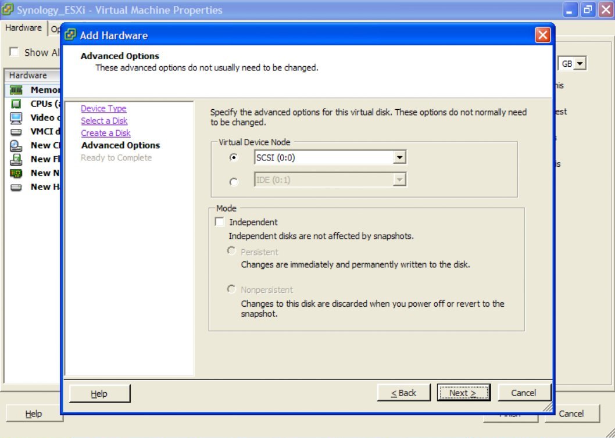The image size is (615, 438).
Task: Cancel the Add Hardware wizard
Action: tap(524, 393)
